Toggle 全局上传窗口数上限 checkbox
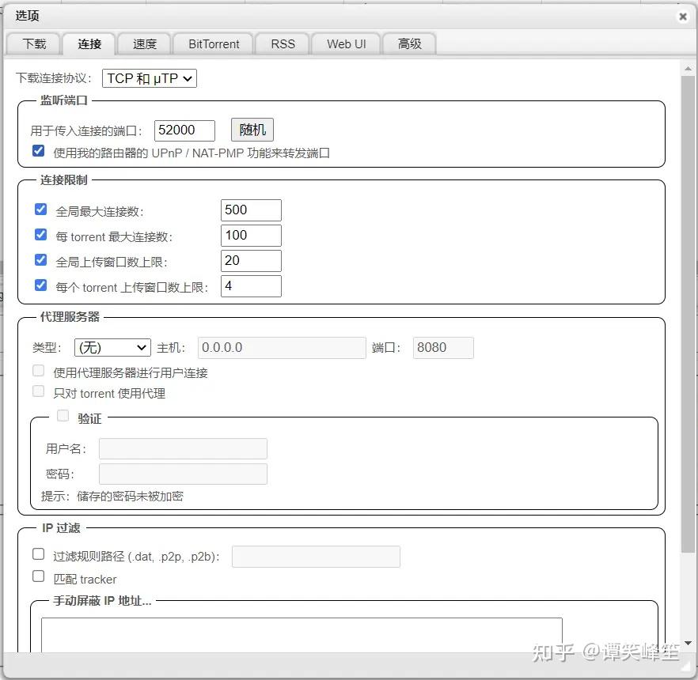The height and width of the screenshot is (680, 698). coord(40,259)
